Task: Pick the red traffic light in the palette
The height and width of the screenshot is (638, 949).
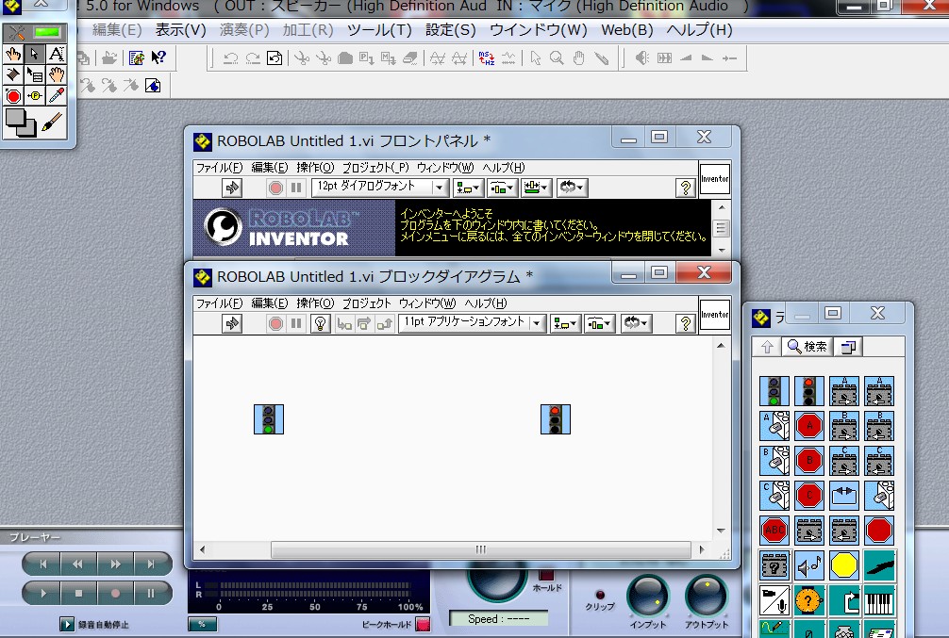Action: (x=809, y=391)
